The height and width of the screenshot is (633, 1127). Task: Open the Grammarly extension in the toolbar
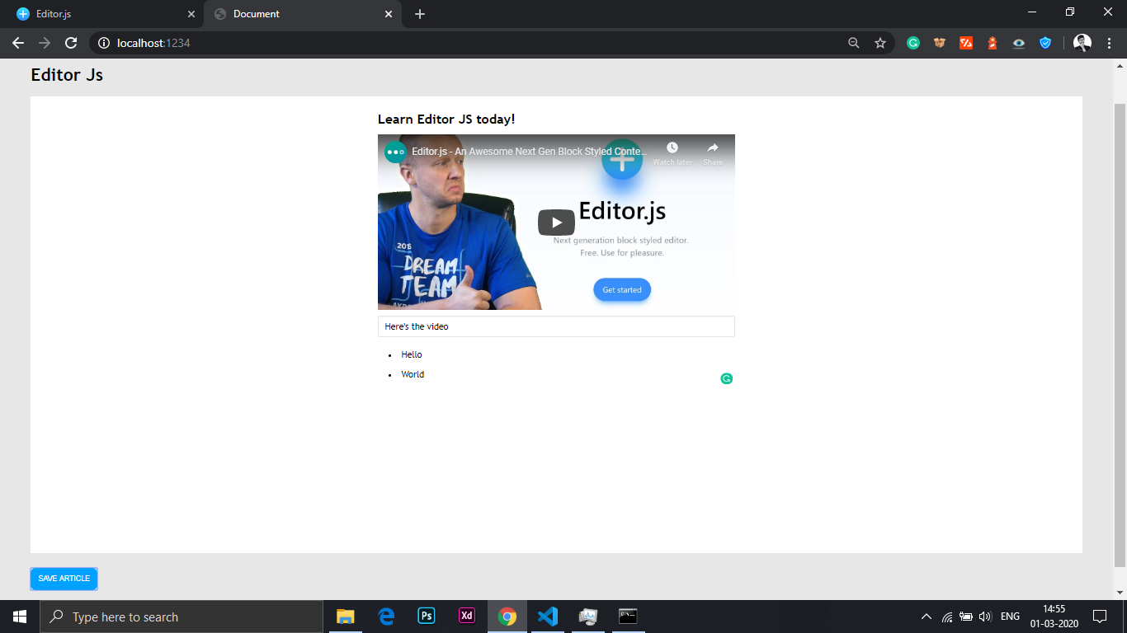coord(913,42)
